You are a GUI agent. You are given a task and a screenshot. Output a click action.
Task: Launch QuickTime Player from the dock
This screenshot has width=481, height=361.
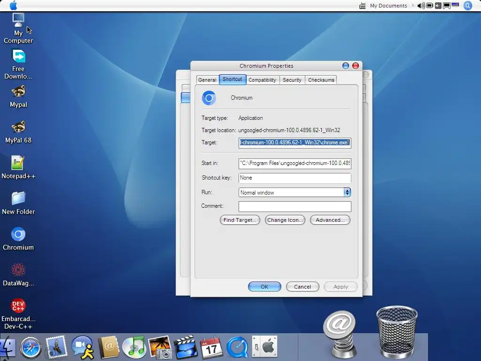(x=237, y=347)
